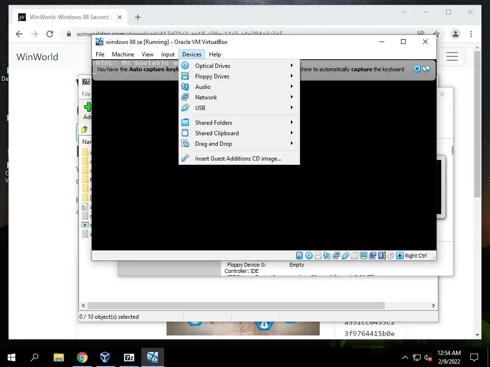Select the WinWorld Windows 98 Chrome tab

pyautogui.click(x=70, y=17)
